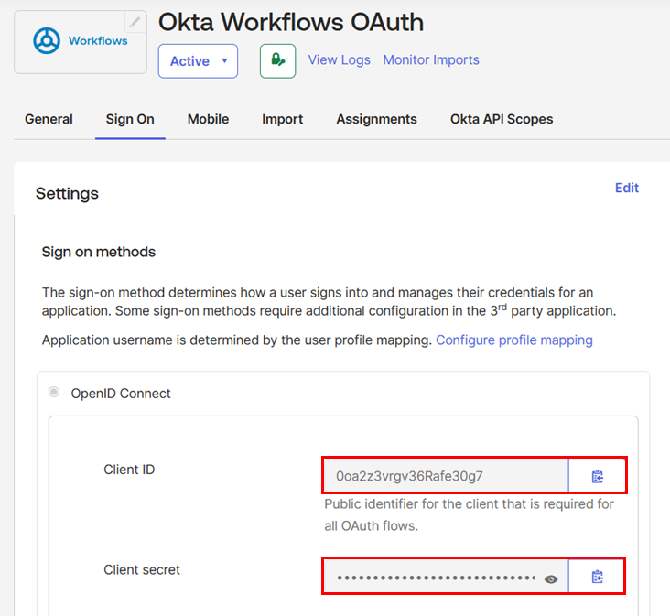Click the pencil edit icon on app logo
Screen dimensions: 670x616
point(135,22)
